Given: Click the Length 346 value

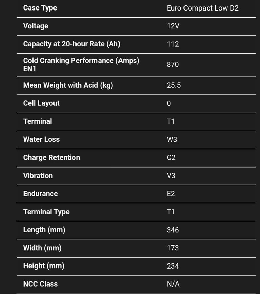Looking at the screenshot, I should point(173,230).
